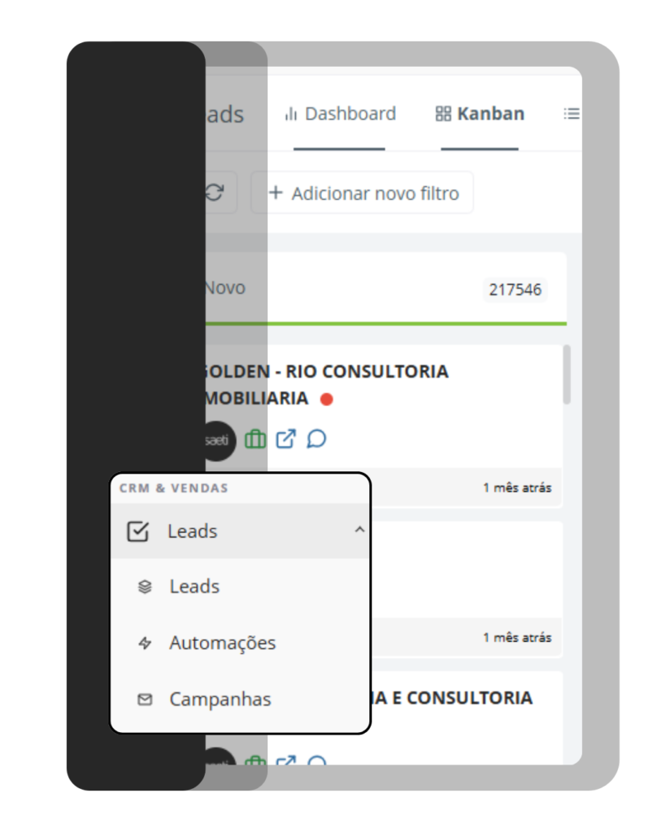Click the lightning bolt icon for Automações

145,643
